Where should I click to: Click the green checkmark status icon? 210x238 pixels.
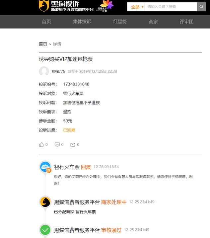(x=45, y=230)
